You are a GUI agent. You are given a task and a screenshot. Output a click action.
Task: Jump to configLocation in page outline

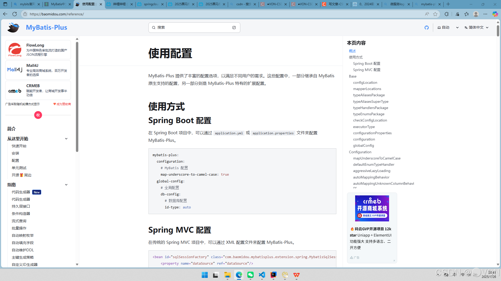[365, 82]
